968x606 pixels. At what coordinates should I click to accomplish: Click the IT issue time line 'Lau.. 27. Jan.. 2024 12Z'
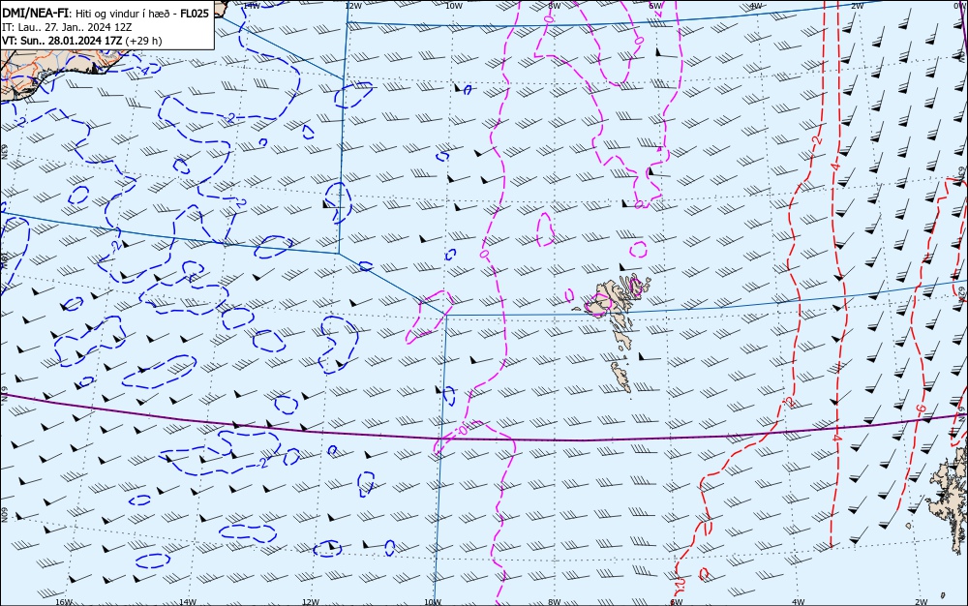point(75,27)
